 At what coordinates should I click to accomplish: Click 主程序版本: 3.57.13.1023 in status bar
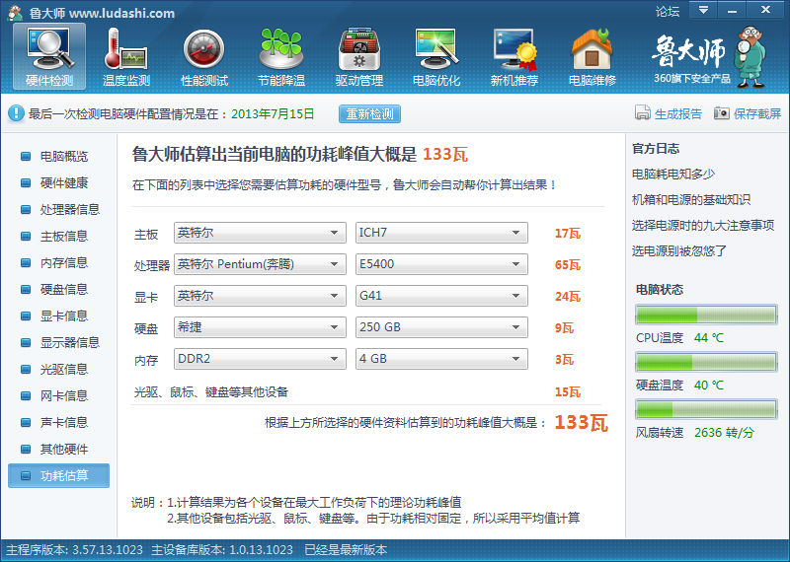[x=75, y=550]
